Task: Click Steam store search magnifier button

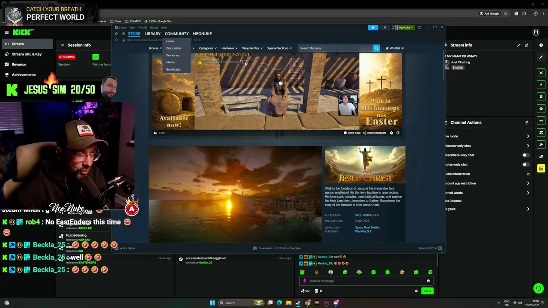Action: point(376,48)
